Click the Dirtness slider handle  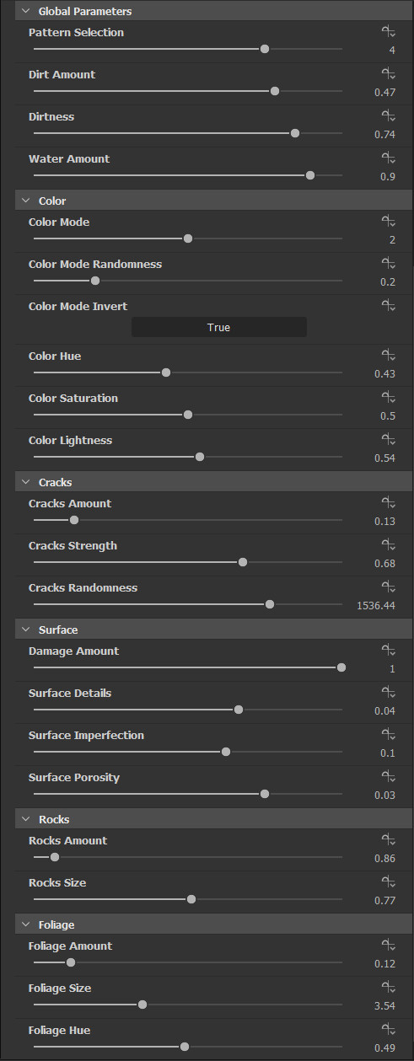point(295,133)
